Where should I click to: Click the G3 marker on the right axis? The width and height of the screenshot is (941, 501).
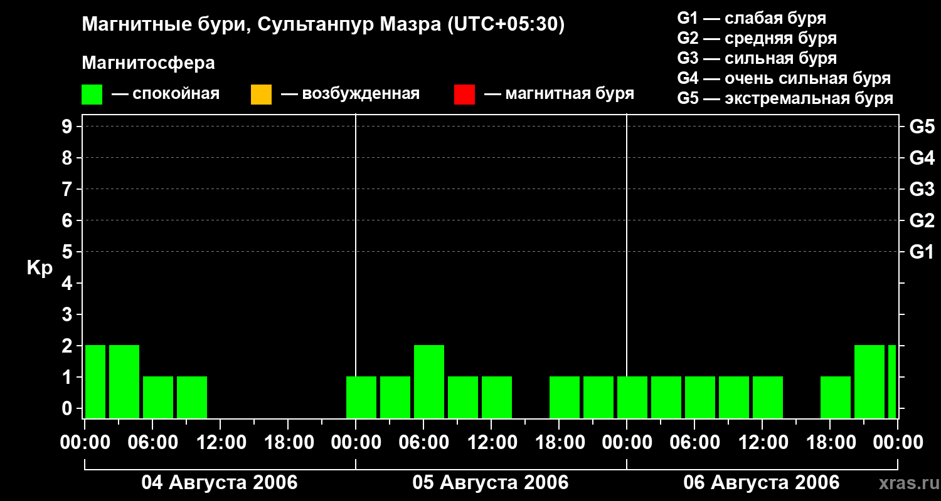[x=922, y=189]
